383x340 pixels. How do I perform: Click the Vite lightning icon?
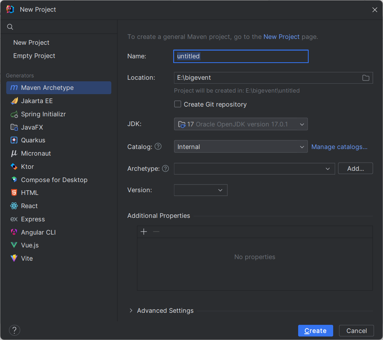pyautogui.click(x=14, y=258)
